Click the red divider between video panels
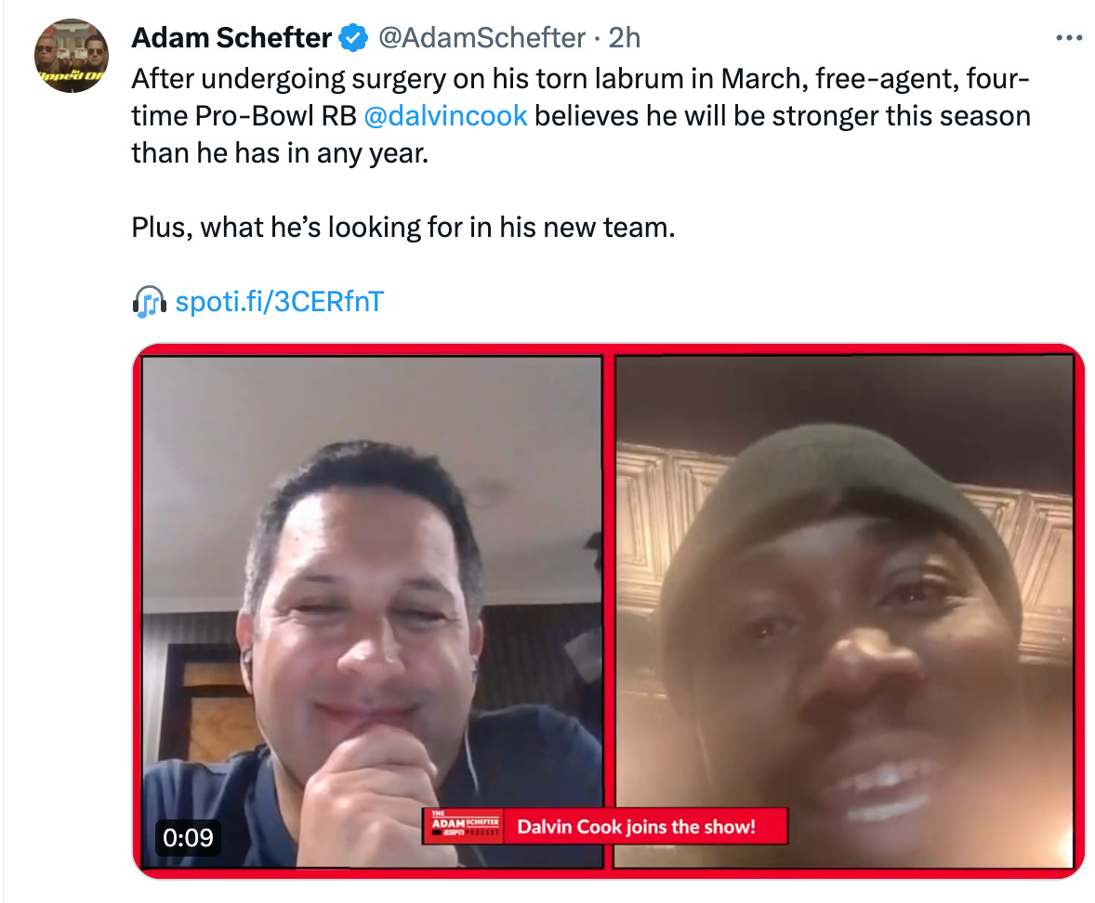 point(608,612)
